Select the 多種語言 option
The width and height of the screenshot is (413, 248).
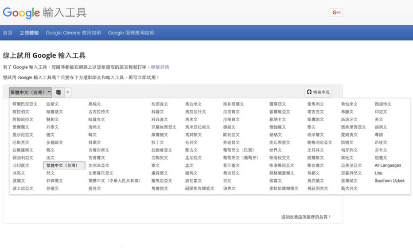click(x=55, y=142)
